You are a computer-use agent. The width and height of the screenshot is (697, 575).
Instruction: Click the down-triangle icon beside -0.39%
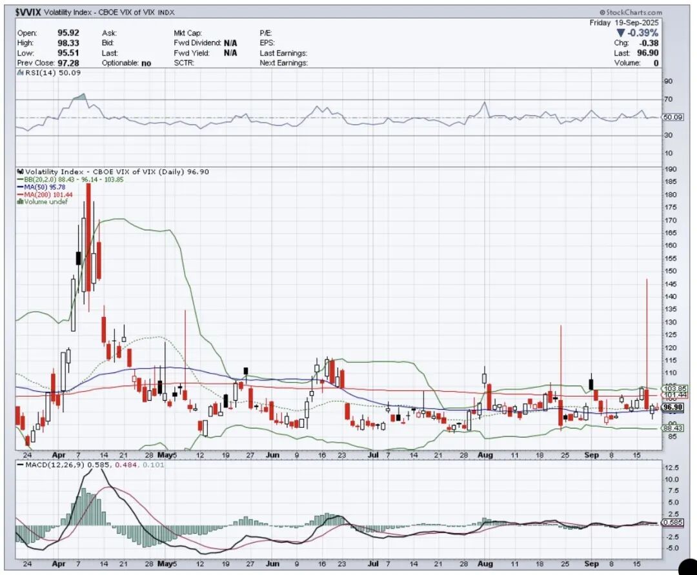tap(621, 33)
